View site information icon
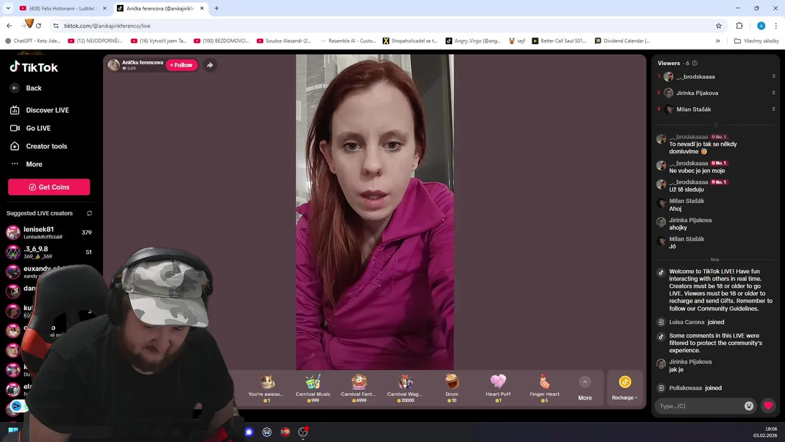The width and height of the screenshot is (785, 442). (x=56, y=26)
